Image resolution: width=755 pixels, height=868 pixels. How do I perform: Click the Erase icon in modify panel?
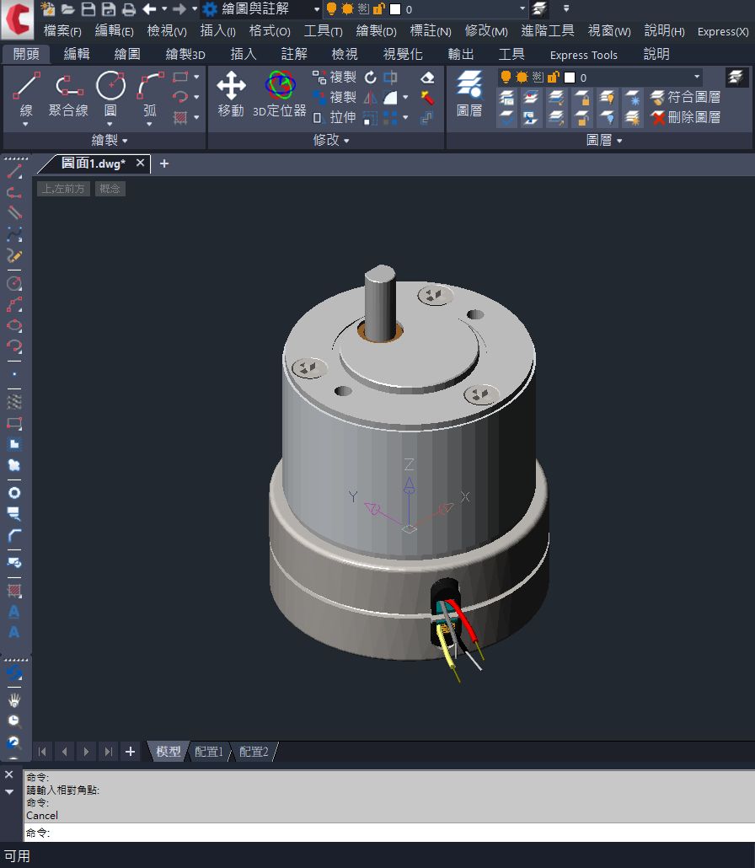click(x=427, y=78)
